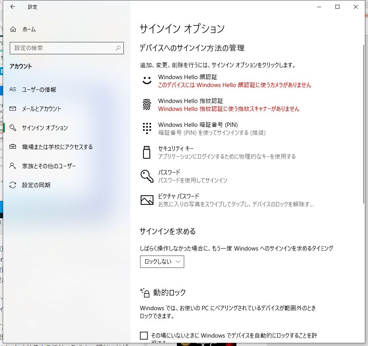This screenshot has width=368, height=346.
Task: Click the ユーザーの情報 person-list icon
Action: [x=13, y=89]
